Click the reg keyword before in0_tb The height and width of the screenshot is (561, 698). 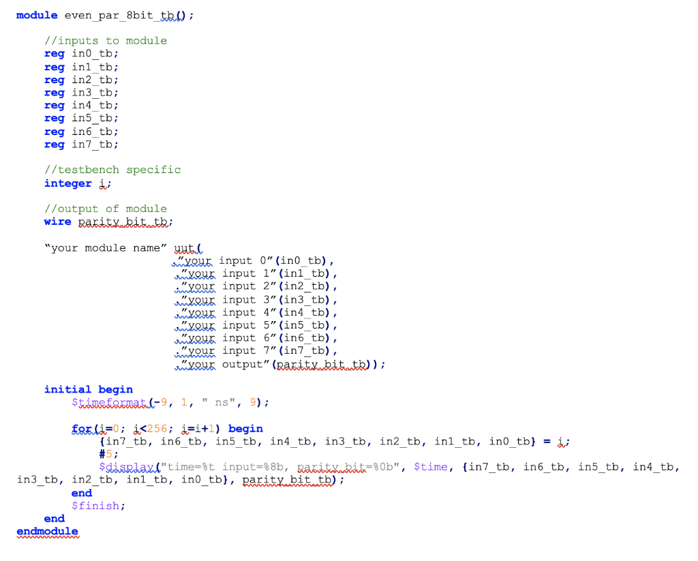click(54, 53)
